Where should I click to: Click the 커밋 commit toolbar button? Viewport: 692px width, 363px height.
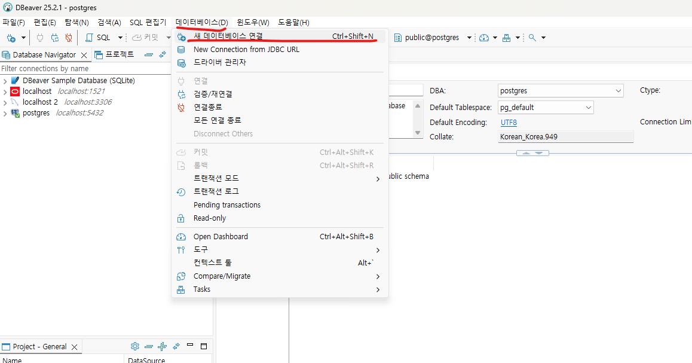pos(145,38)
